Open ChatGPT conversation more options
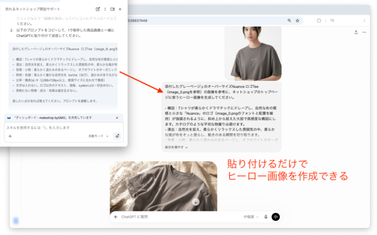The image size is (377, 235). coord(365,32)
